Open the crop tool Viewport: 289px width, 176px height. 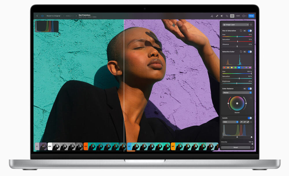(227, 16)
